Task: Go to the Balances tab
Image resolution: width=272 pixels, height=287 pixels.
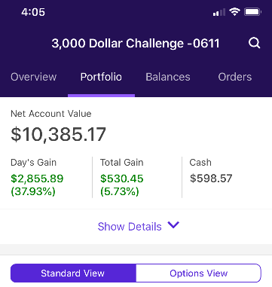Action: (x=168, y=77)
